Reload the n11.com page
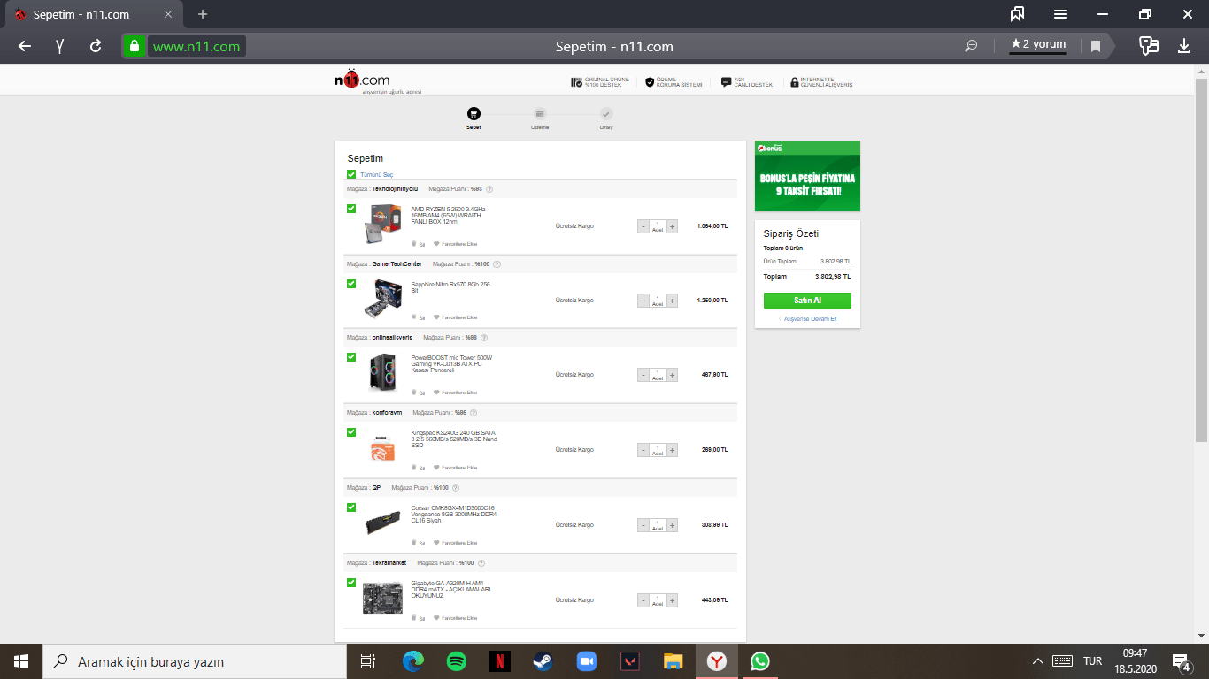 pos(96,46)
